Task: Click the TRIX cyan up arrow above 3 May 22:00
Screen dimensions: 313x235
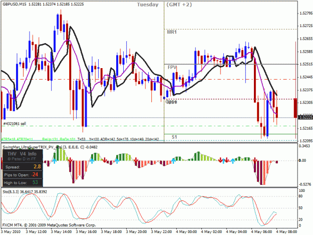Action: click(173, 161)
